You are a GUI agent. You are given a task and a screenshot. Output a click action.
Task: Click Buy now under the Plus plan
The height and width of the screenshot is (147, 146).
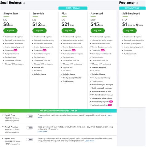pos(69,30)
